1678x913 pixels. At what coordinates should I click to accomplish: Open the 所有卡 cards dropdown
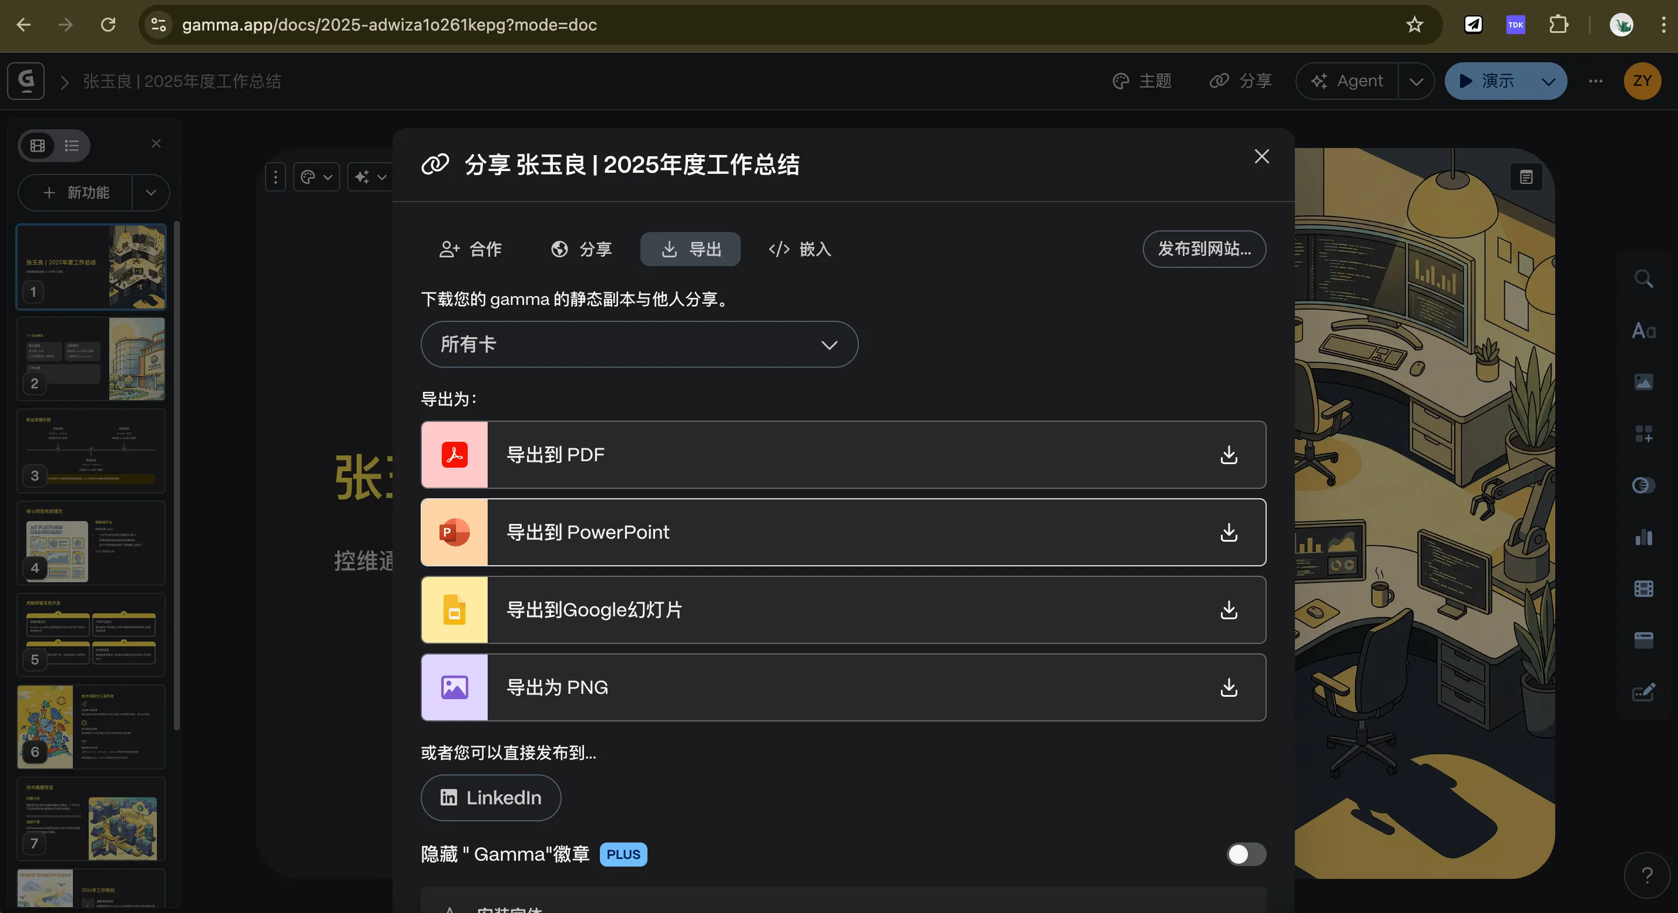click(640, 344)
